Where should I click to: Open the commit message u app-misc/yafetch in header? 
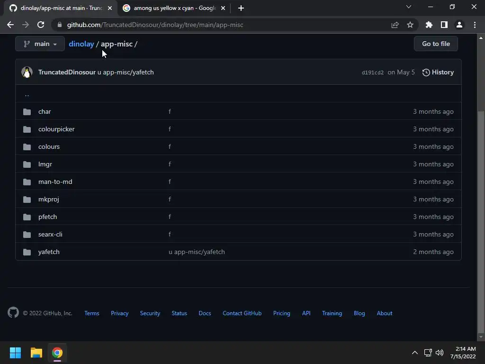(x=126, y=72)
